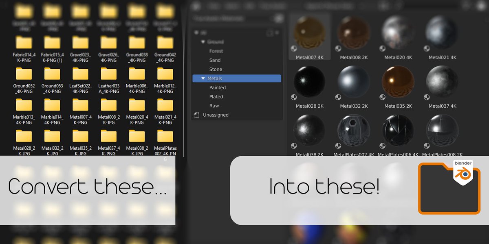Select the Sand catalog

click(215, 60)
